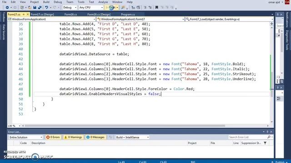The image size is (291, 163).
Task: Click the Search Error List field
Action: tap(247, 137)
